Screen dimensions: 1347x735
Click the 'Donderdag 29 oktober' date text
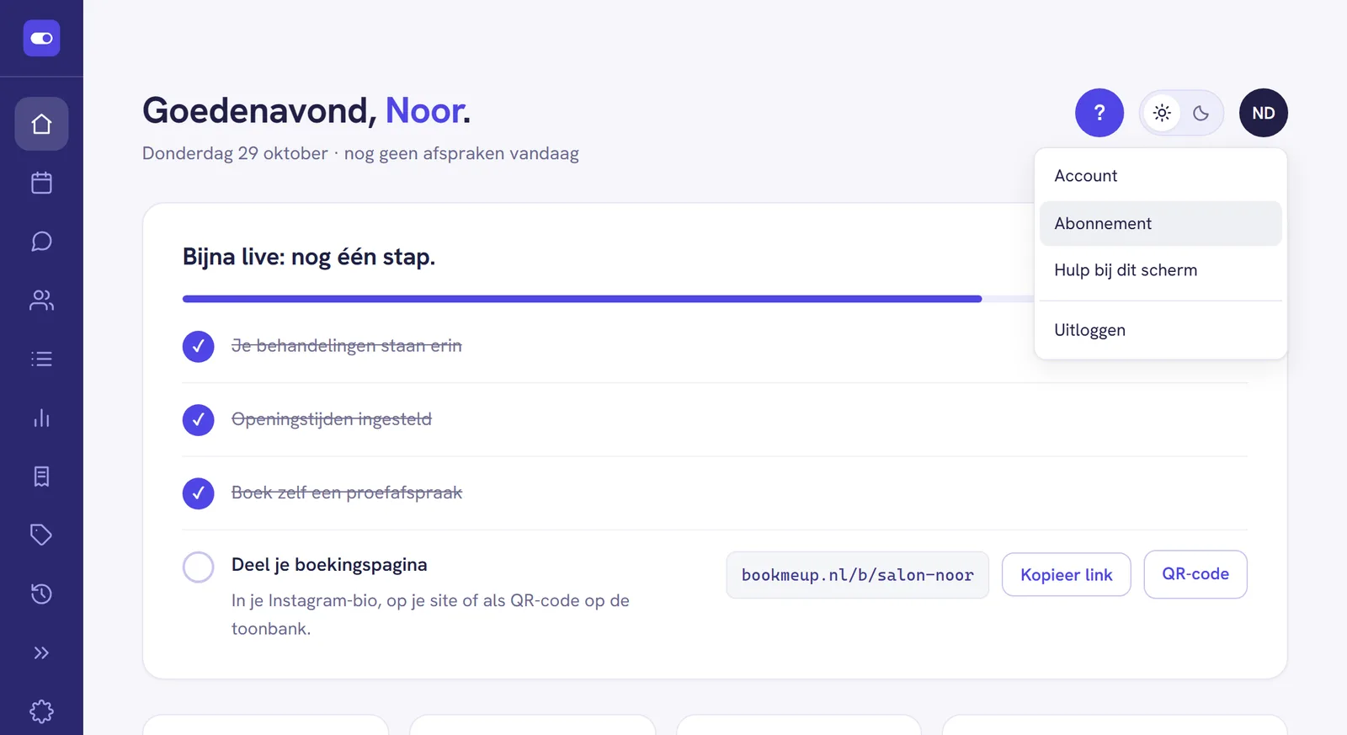click(x=235, y=153)
